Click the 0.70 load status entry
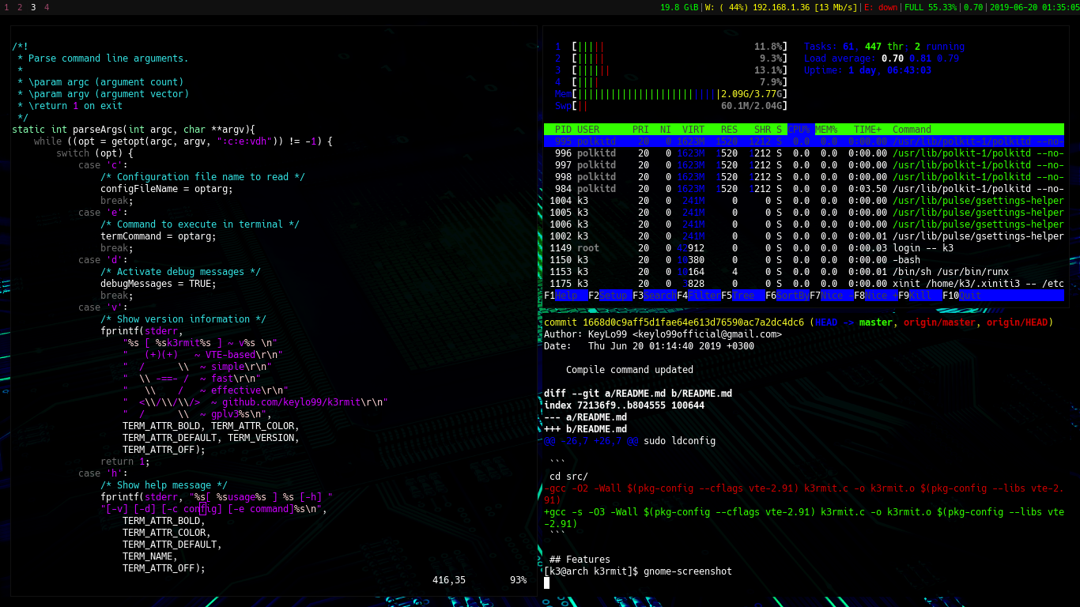Screen dimensions: 1080x607 click(973, 7)
